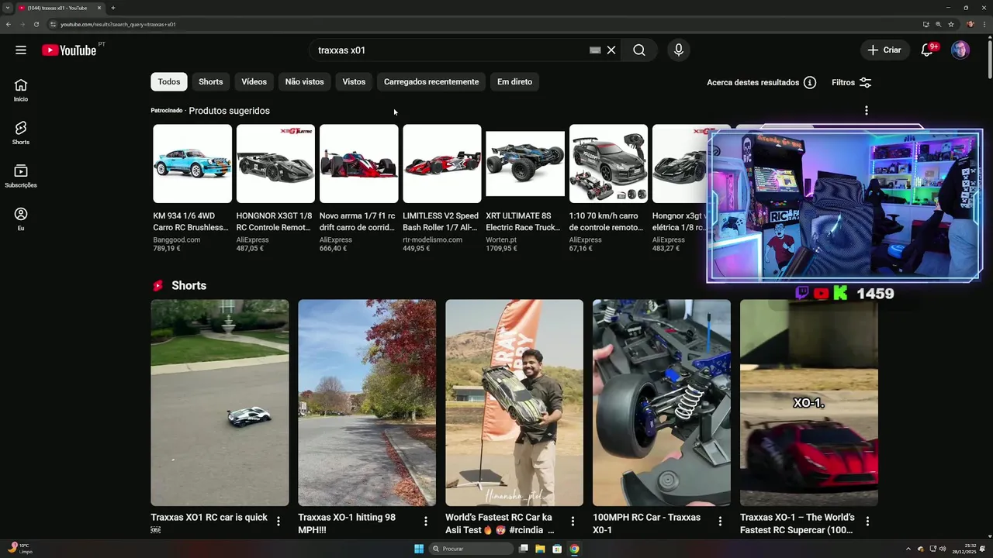Open Subscrições in the sidebar
The height and width of the screenshot is (558, 993).
(21, 176)
